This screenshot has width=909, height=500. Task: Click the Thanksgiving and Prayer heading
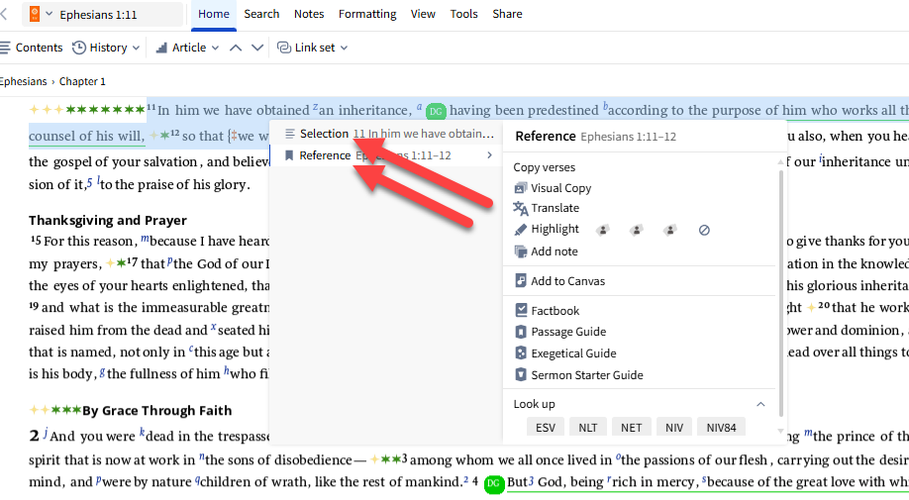click(x=108, y=220)
